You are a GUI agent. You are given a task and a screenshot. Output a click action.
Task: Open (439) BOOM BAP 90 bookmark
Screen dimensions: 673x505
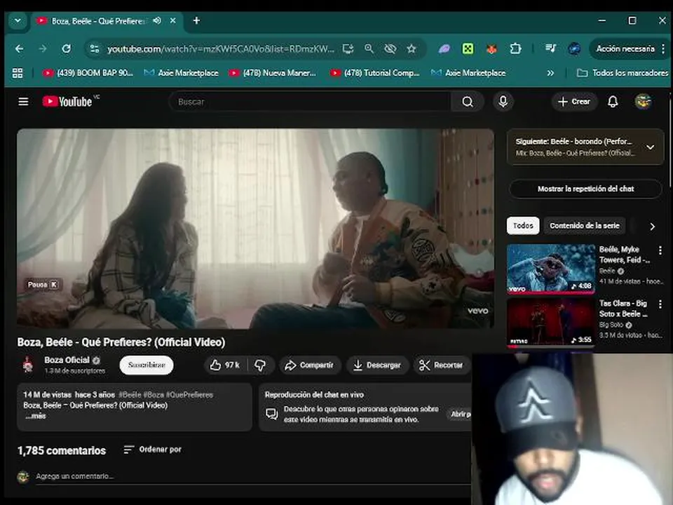88,73
